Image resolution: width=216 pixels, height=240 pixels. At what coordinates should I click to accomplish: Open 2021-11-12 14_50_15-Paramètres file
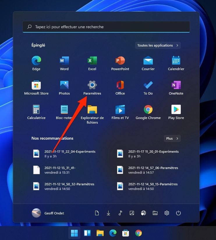(148, 186)
